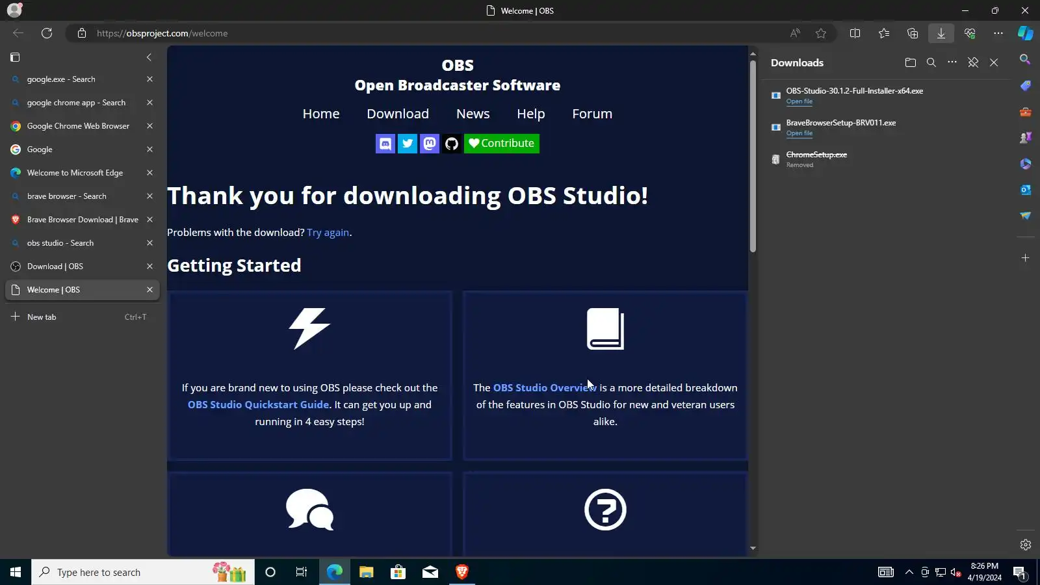
Task: Open Outlook in Edge sidebar
Action: point(1025,190)
